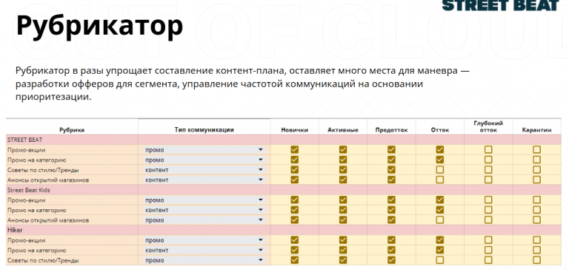Select the Hiker section row

pyautogui.click(x=284, y=230)
